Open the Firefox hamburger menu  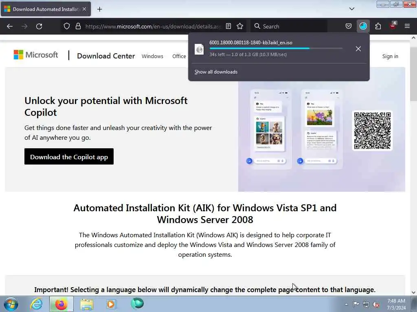click(407, 26)
